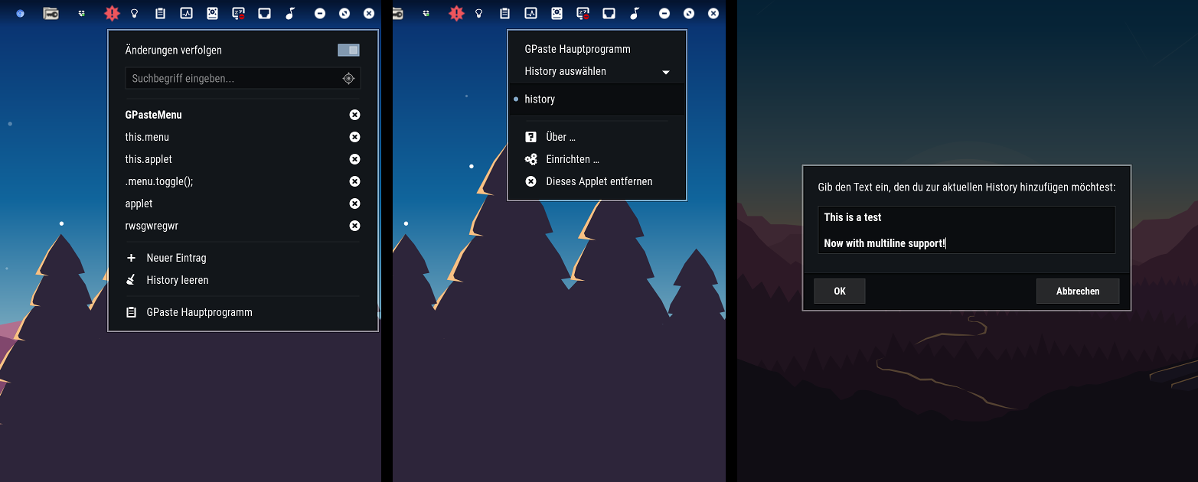
Task: Choose 'Dieses Applet entfernen'
Action: point(597,181)
